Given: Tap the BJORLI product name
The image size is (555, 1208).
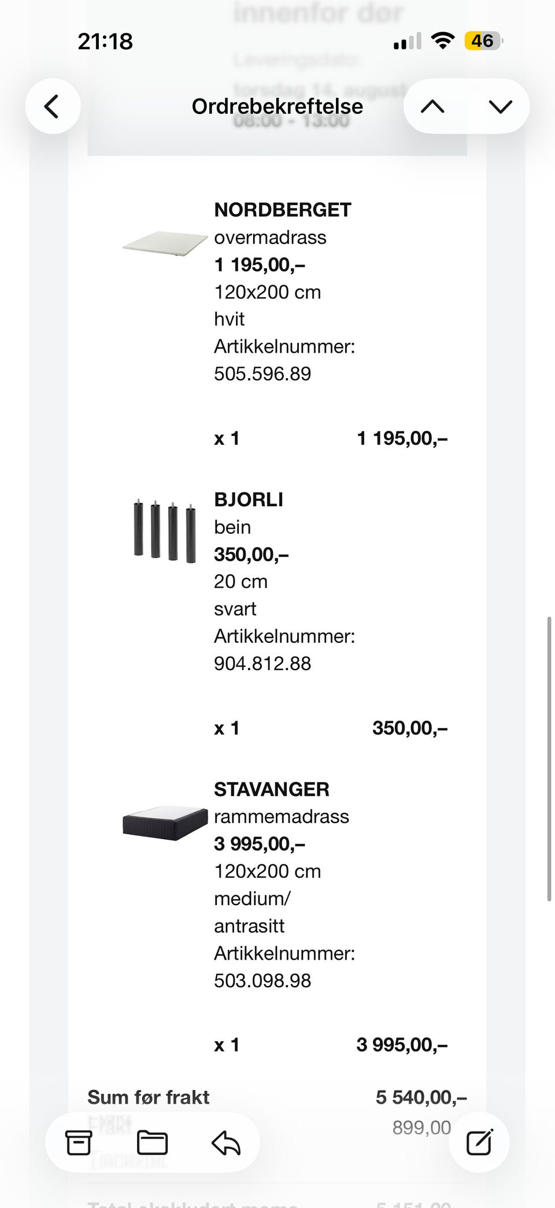Looking at the screenshot, I should pos(249,499).
